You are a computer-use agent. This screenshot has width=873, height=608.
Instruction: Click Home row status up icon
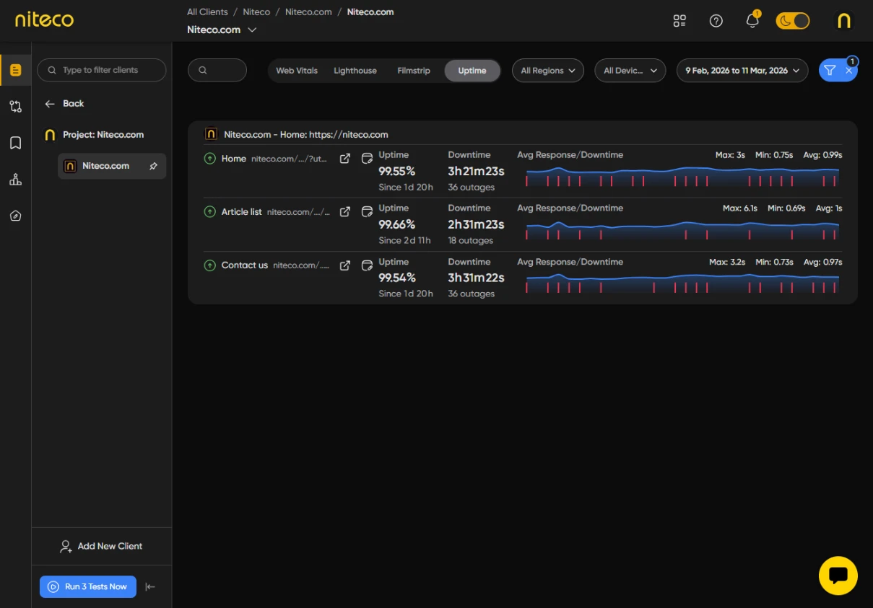click(209, 159)
